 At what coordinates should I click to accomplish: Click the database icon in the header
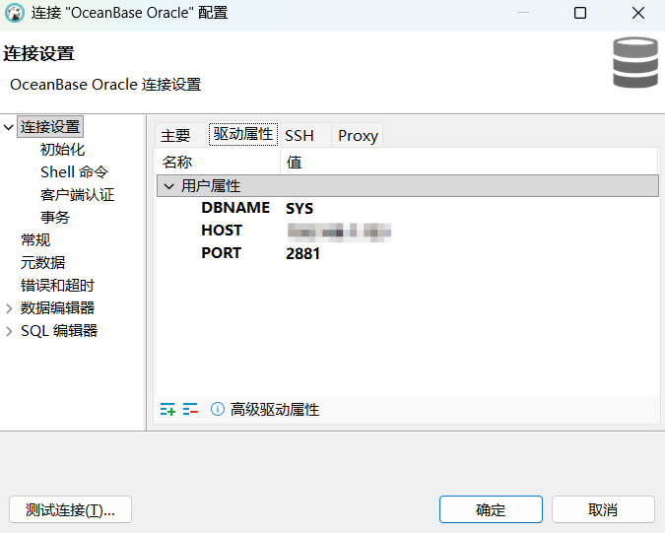tap(634, 63)
